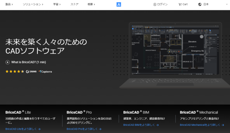
Task: Click arrow icon next to BricsCAD Lite link
Action: coord(39,129)
